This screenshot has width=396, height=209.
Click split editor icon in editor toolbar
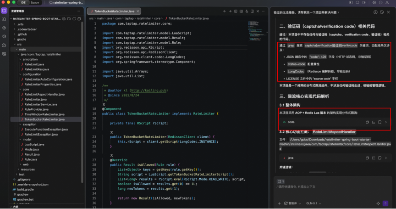click(252, 11)
